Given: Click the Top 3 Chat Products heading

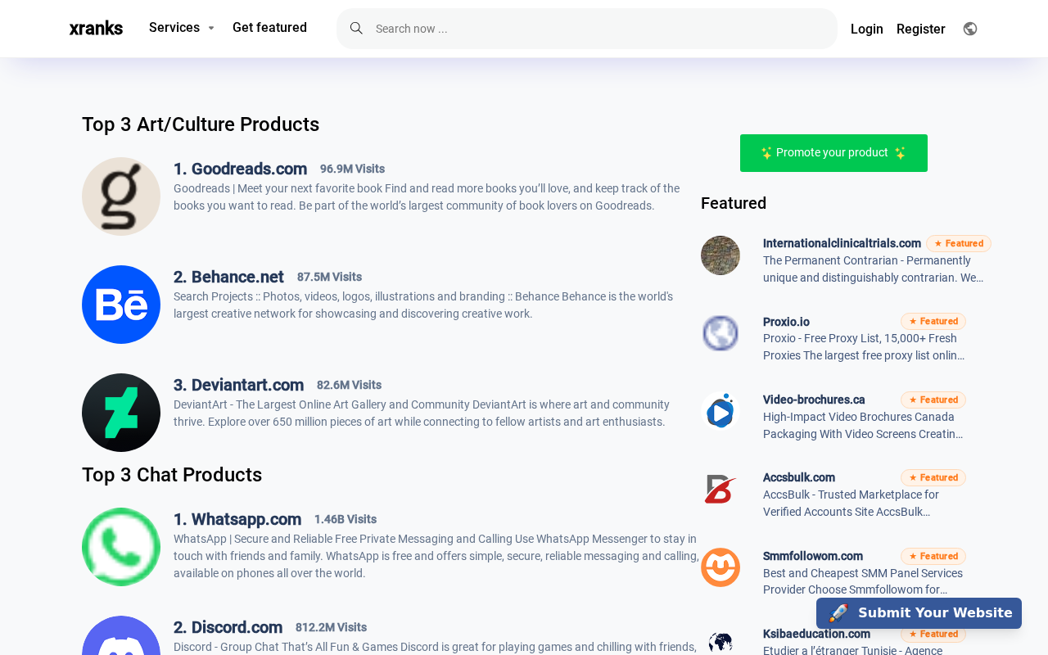Looking at the screenshot, I should (172, 475).
